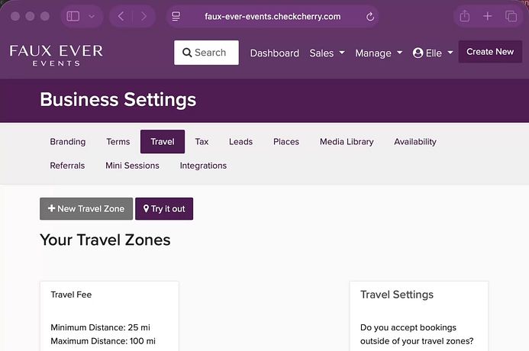Open the Media Library tab
The height and width of the screenshot is (351, 529).
(347, 142)
